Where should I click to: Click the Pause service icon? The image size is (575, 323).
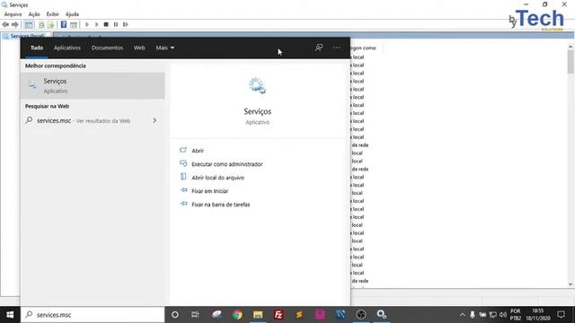click(116, 24)
